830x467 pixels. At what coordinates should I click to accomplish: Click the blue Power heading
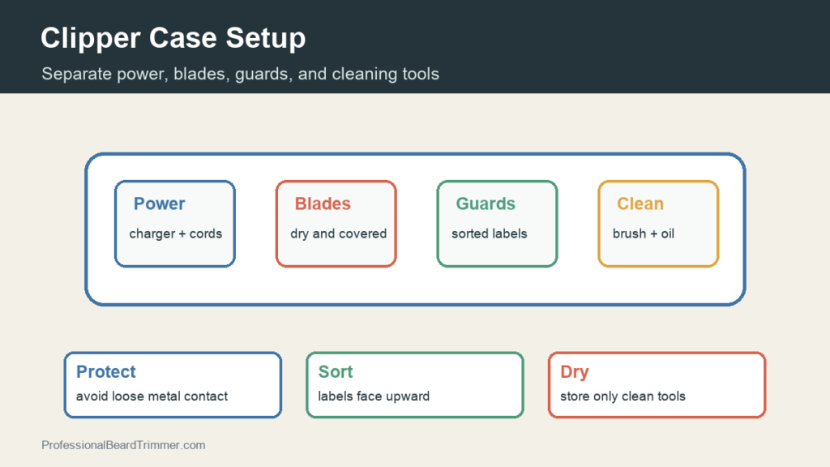[160, 204]
